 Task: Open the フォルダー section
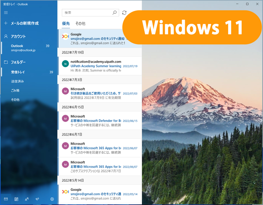click(18, 62)
